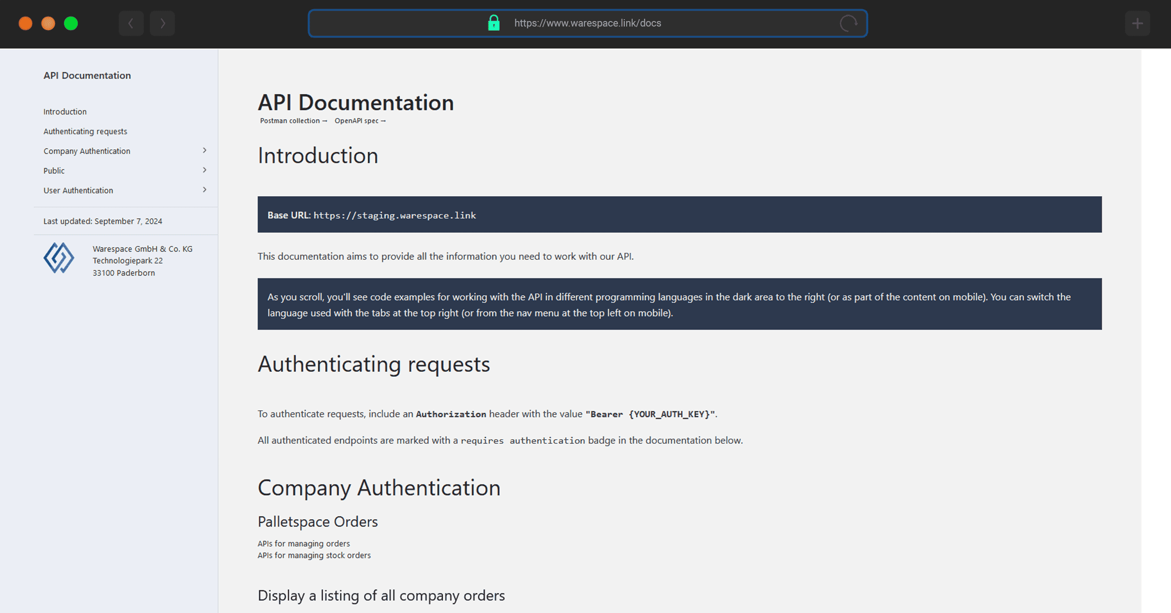Image resolution: width=1171 pixels, height=613 pixels.
Task: Click the Introduction heading
Action: click(x=318, y=156)
